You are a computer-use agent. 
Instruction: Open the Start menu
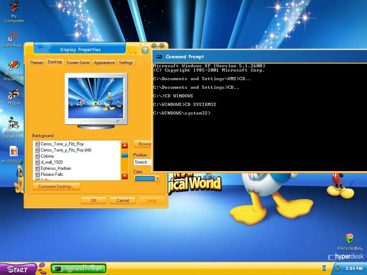[18, 269]
